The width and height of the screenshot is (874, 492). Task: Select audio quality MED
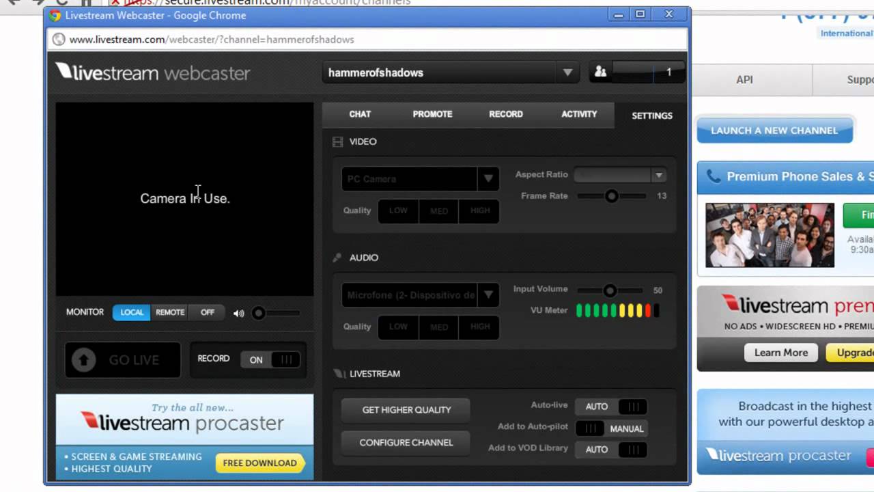439,327
